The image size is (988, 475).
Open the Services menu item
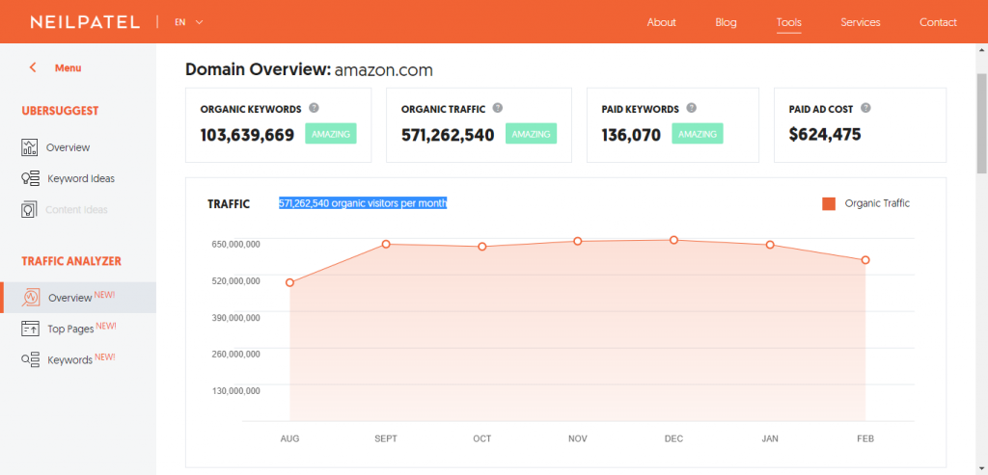pyautogui.click(x=860, y=22)
